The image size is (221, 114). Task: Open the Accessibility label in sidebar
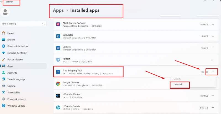[x=14, y=93]
